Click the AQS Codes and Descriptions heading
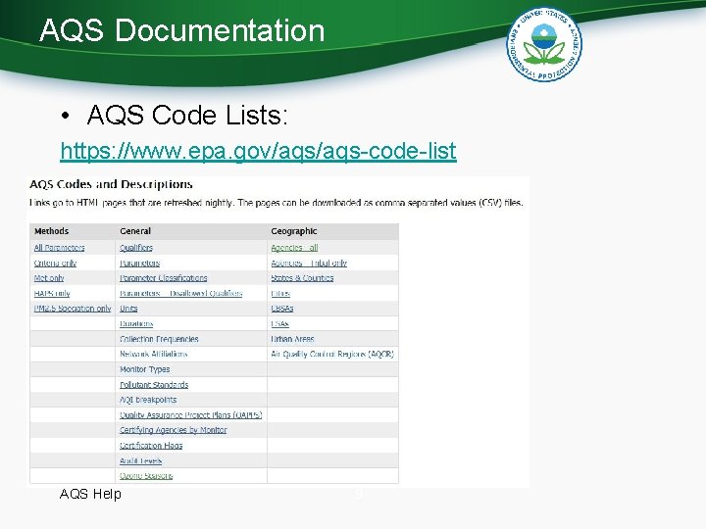 111,184
